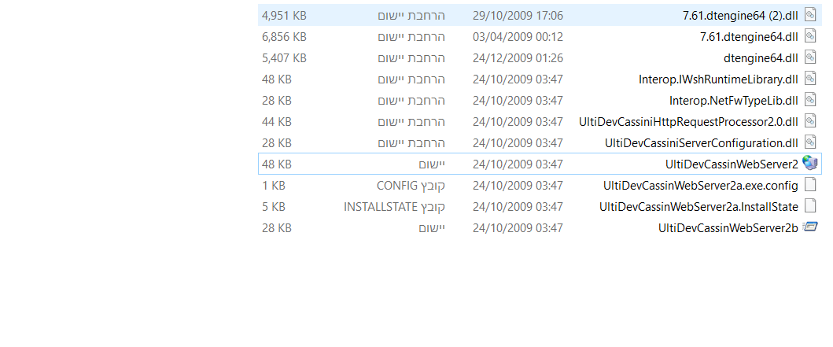Click the UltiDevCassinWebServer2a.InstallState file icon
Viewport: 833px width, 347px height.
[x=810, y=206]
